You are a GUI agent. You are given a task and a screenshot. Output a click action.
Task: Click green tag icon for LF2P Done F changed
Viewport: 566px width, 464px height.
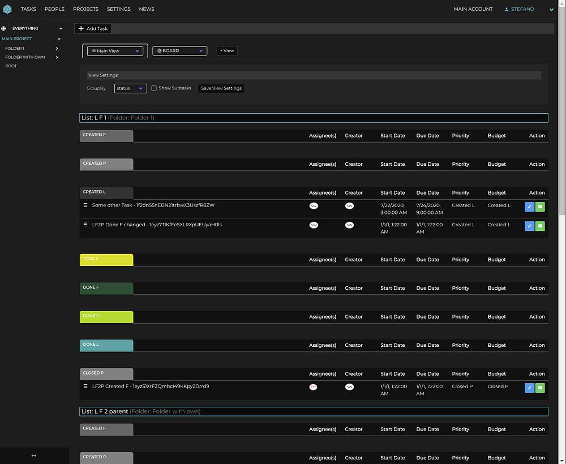click(x=540, y=226)
